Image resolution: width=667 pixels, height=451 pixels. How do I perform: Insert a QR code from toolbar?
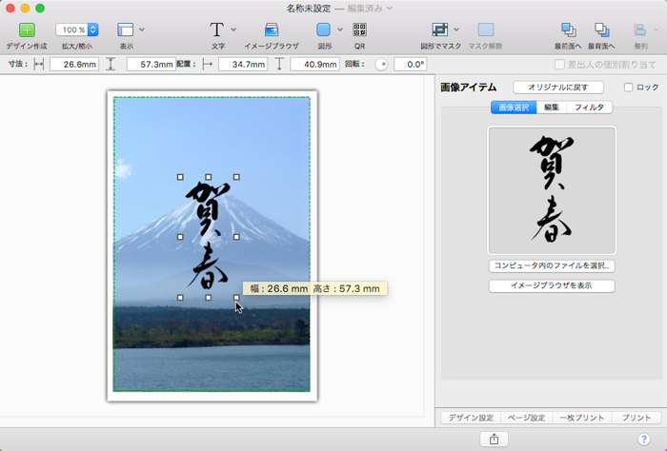359,29
